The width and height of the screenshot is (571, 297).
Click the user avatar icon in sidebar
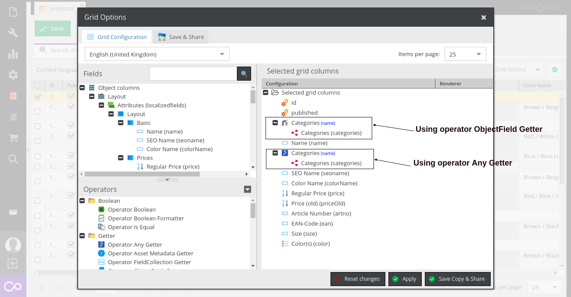coord(13,245)
